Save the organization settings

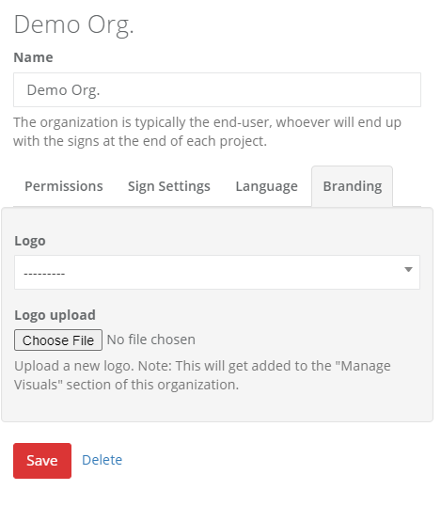42,461
